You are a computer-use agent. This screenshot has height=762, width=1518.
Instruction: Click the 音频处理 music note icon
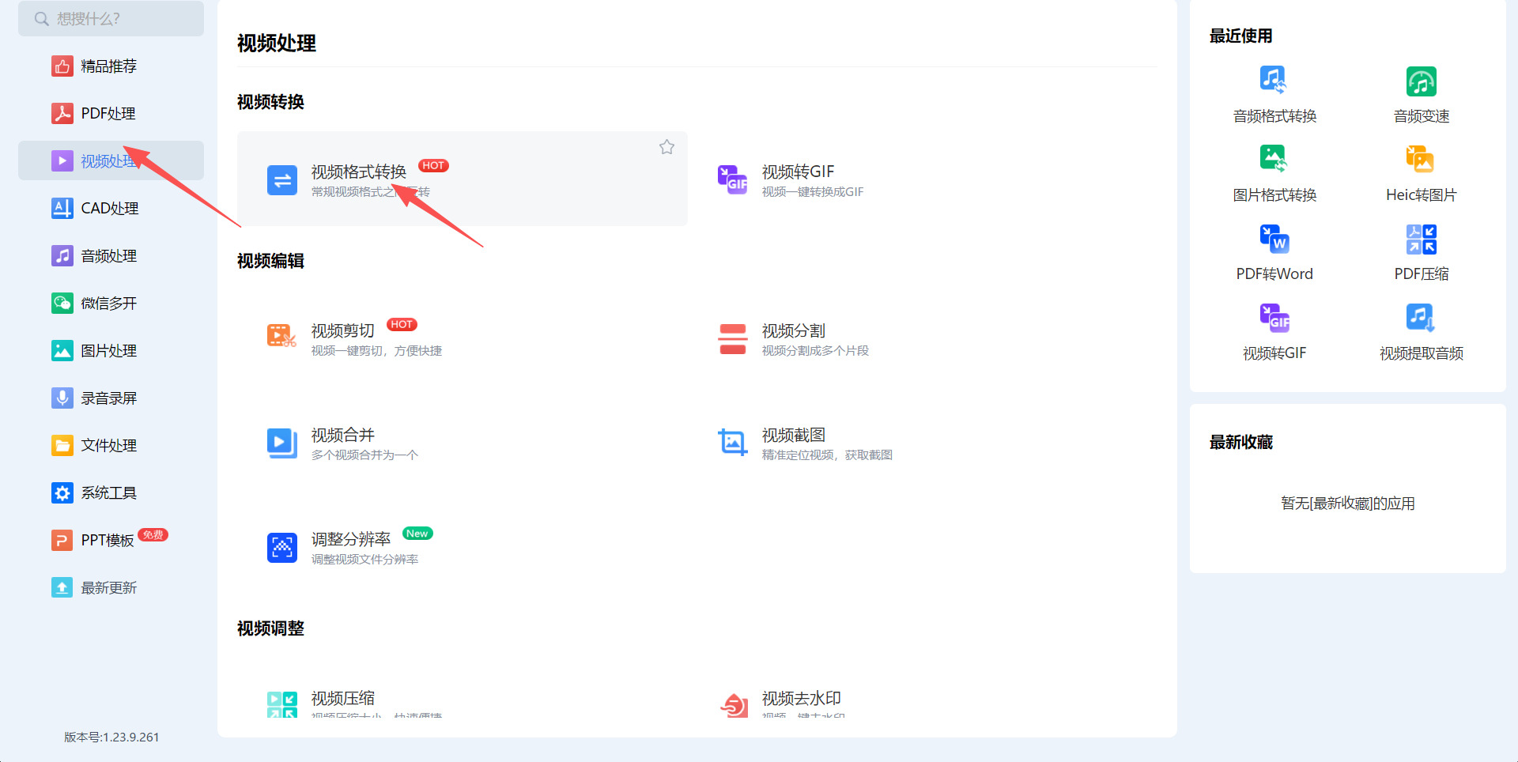tap(62, 255)
